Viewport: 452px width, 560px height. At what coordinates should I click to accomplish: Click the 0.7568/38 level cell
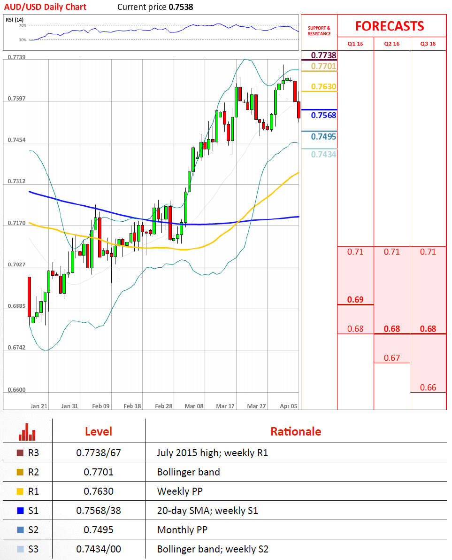tap(99, 511)
